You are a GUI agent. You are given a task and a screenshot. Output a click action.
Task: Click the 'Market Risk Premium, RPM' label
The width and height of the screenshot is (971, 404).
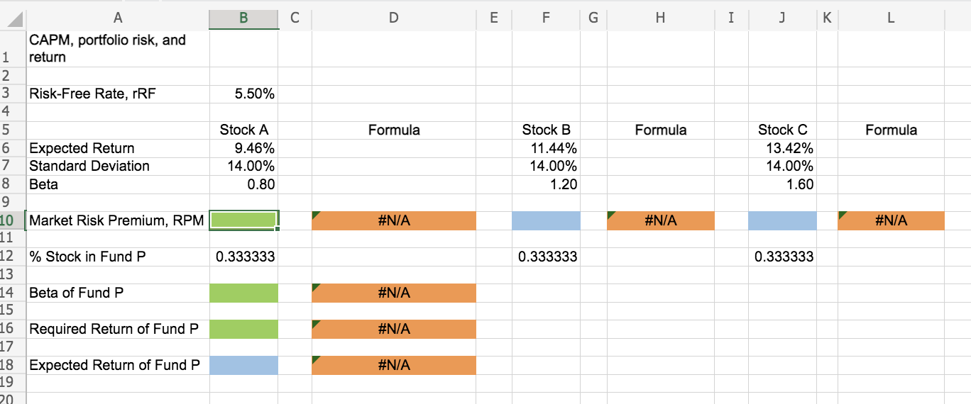[x=118, y=220]
